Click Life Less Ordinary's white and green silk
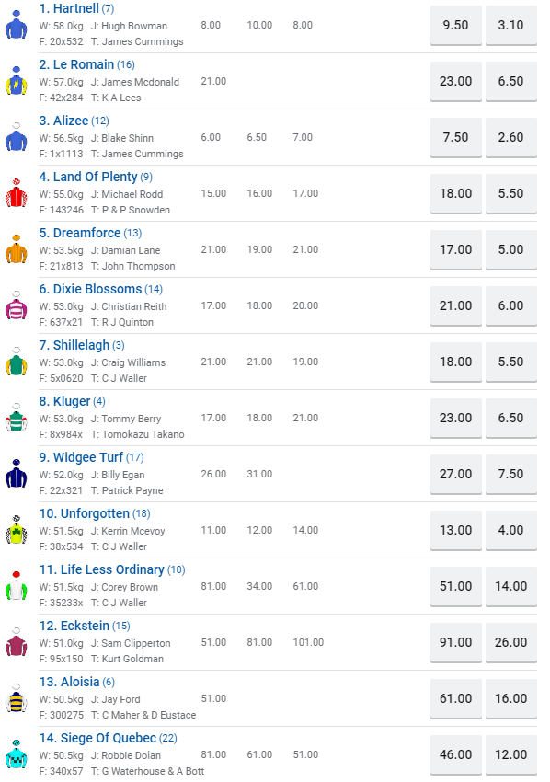 click(x=16, y=585)
